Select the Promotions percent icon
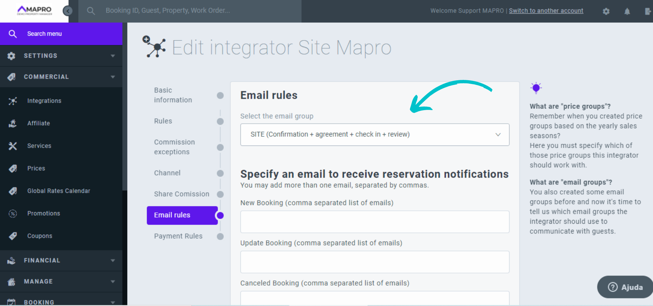The height and width of the screenshot is (306, 653). pos(13,213)
